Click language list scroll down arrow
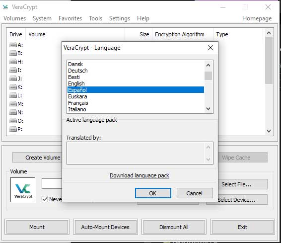This screenshot has height=243, width=281. [x=208, y=109]
